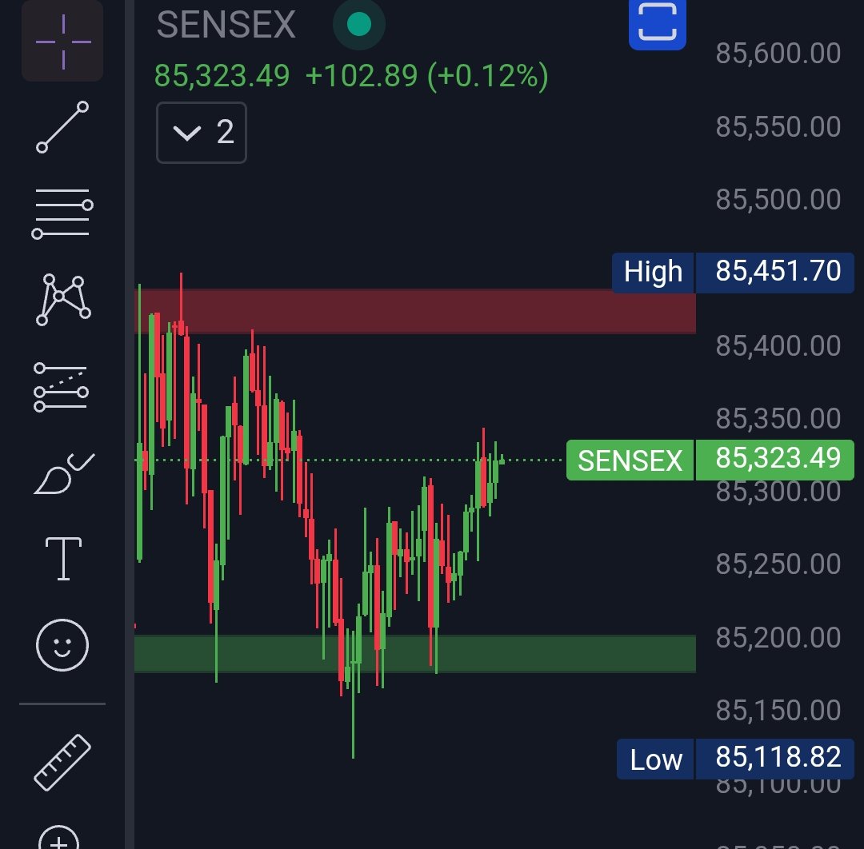Viewport: 864px width, 849px height.
Task: Open the Fibonacci retracement tool
Action: [62, 213]
